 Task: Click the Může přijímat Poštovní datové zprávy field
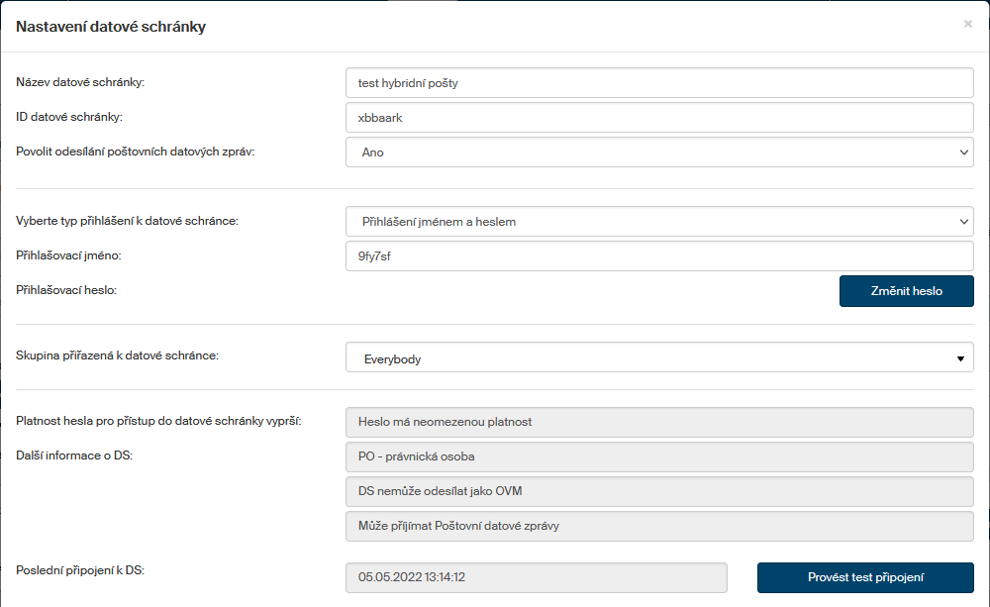pos(659,526)
